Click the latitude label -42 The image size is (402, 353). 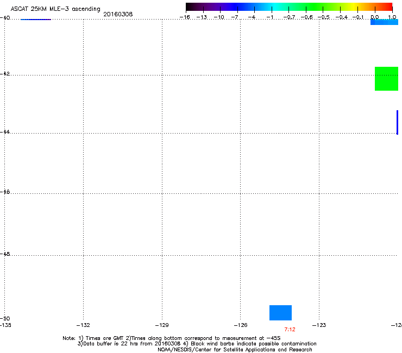(5, 74)
